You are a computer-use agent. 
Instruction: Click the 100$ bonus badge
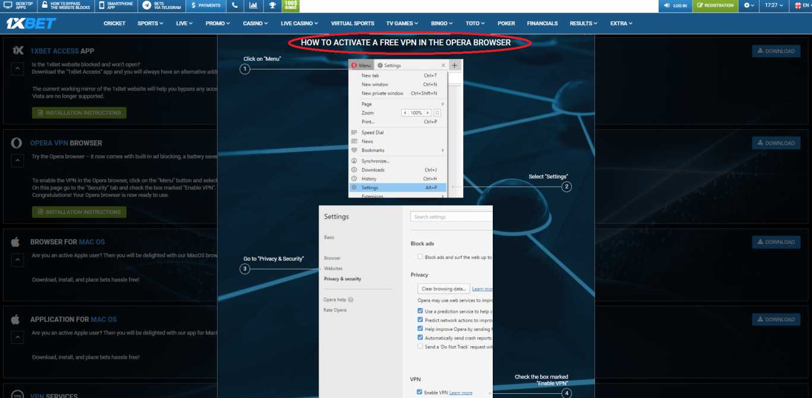(x=291, y=5)
